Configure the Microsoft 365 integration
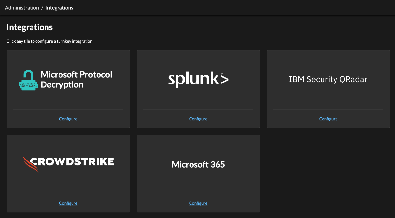Viewport: 395px width, 218px height. point(198,203)
